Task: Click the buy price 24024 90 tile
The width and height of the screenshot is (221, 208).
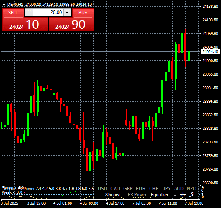Action: 71,24
